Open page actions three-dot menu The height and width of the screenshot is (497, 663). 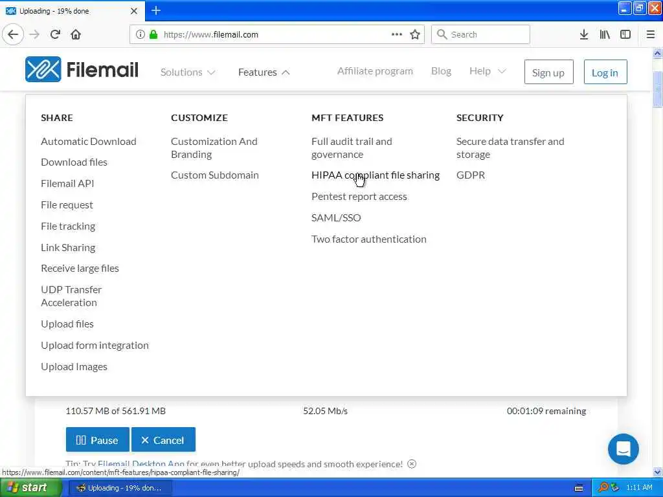pos(397,35)
